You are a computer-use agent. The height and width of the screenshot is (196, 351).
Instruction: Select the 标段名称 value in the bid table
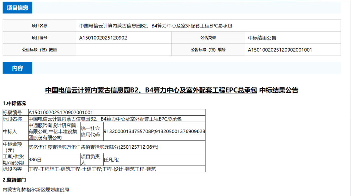[105, 119]
